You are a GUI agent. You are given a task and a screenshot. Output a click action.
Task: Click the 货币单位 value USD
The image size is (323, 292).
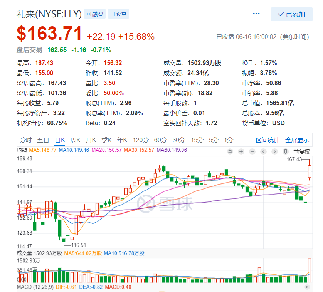tap(278, 123)
